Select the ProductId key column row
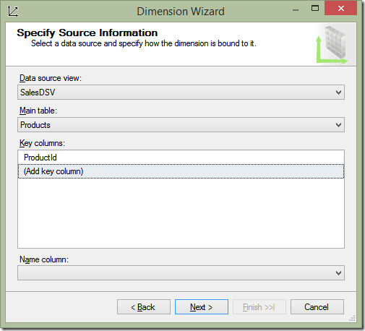 (x=181, y=158)
